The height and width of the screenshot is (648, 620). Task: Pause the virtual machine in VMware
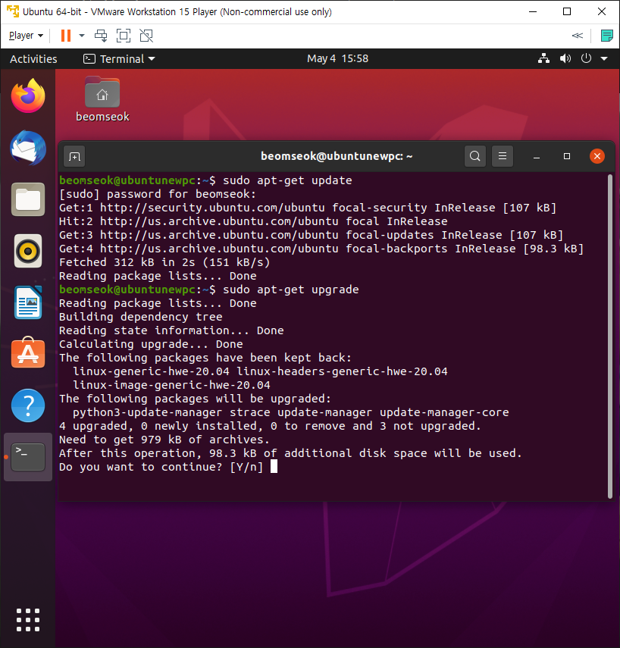(66, 36)
